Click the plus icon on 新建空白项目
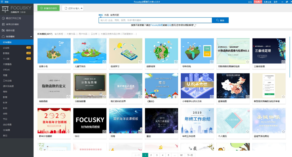This screenshot has height=157, width=292. pos(41,8)
